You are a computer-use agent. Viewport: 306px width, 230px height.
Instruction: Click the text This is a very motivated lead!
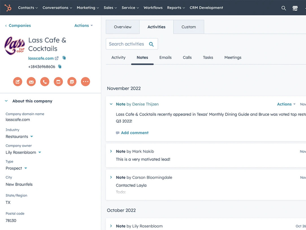(143, 159)
